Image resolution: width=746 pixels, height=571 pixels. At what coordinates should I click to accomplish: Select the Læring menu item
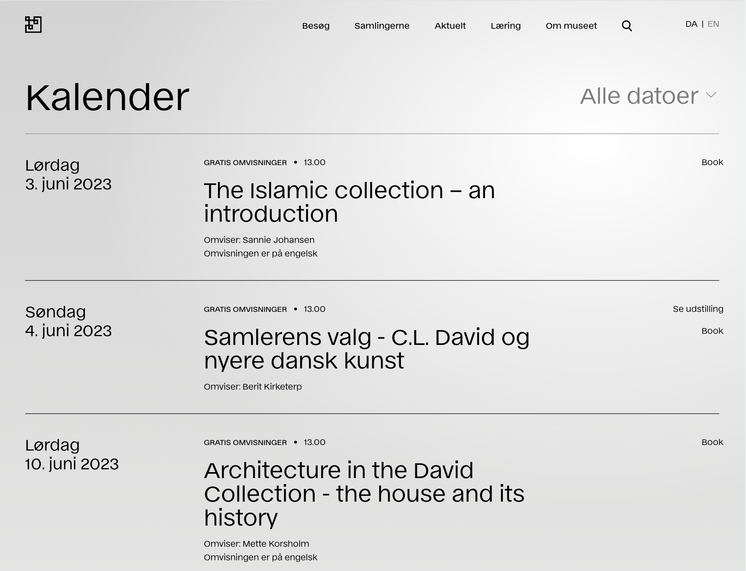[x=505, y=26]
